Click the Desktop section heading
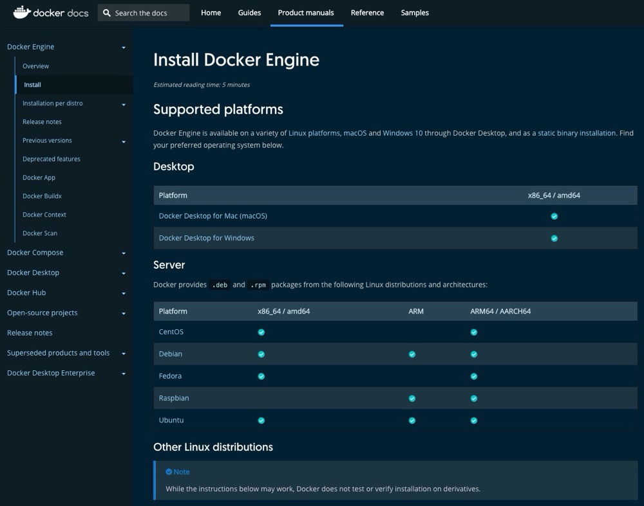The image size is (644, 506). coord(174,167)
